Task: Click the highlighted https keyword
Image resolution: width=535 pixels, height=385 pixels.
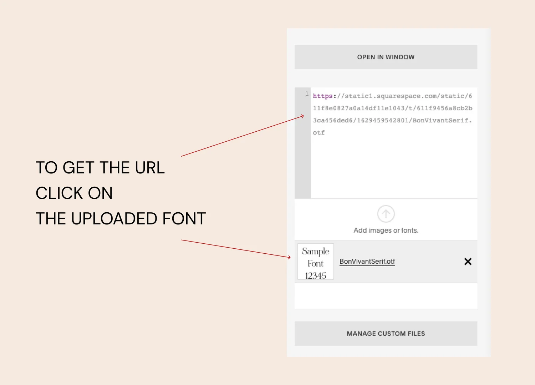Action: click(323, 96)
